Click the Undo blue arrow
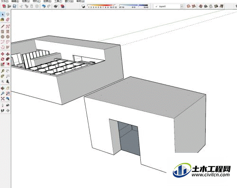This screenshot has height=188, width=237. point(44,6)
